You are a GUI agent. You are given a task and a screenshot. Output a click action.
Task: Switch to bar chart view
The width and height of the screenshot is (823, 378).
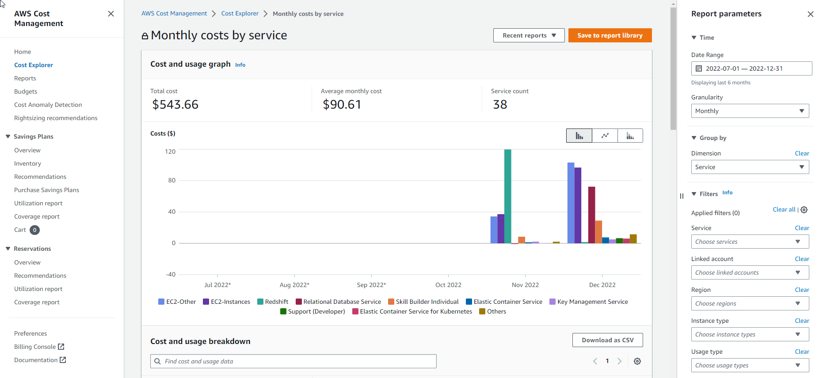tap(579, 136)
